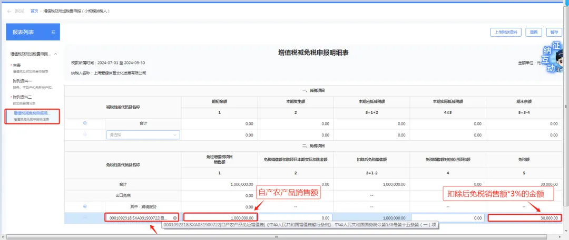Click the 免征增值税项目销售额 field showing 1,000,000.00
The height and width of the screenshot is (240, 569).
pos(220,217)
